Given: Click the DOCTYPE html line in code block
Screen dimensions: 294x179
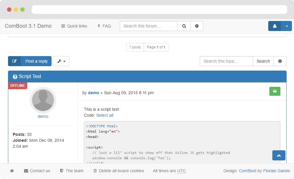Looking at the screenshot, I should [x=102, y=126].
